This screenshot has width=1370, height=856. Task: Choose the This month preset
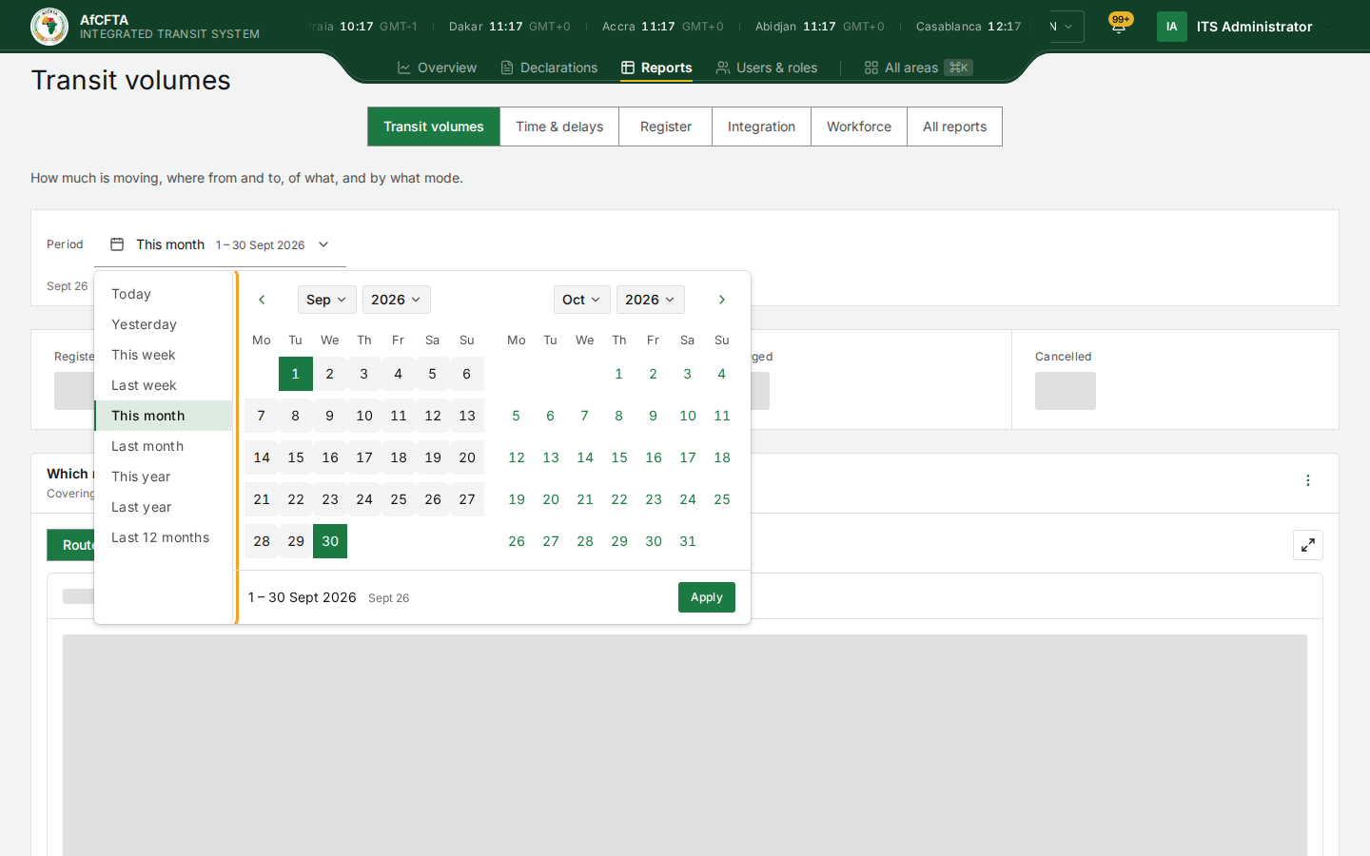tap(164, 416)
